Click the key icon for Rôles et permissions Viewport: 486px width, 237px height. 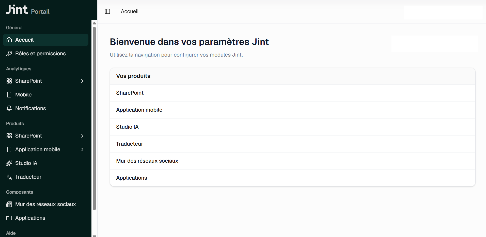click(x=9, y=54)
